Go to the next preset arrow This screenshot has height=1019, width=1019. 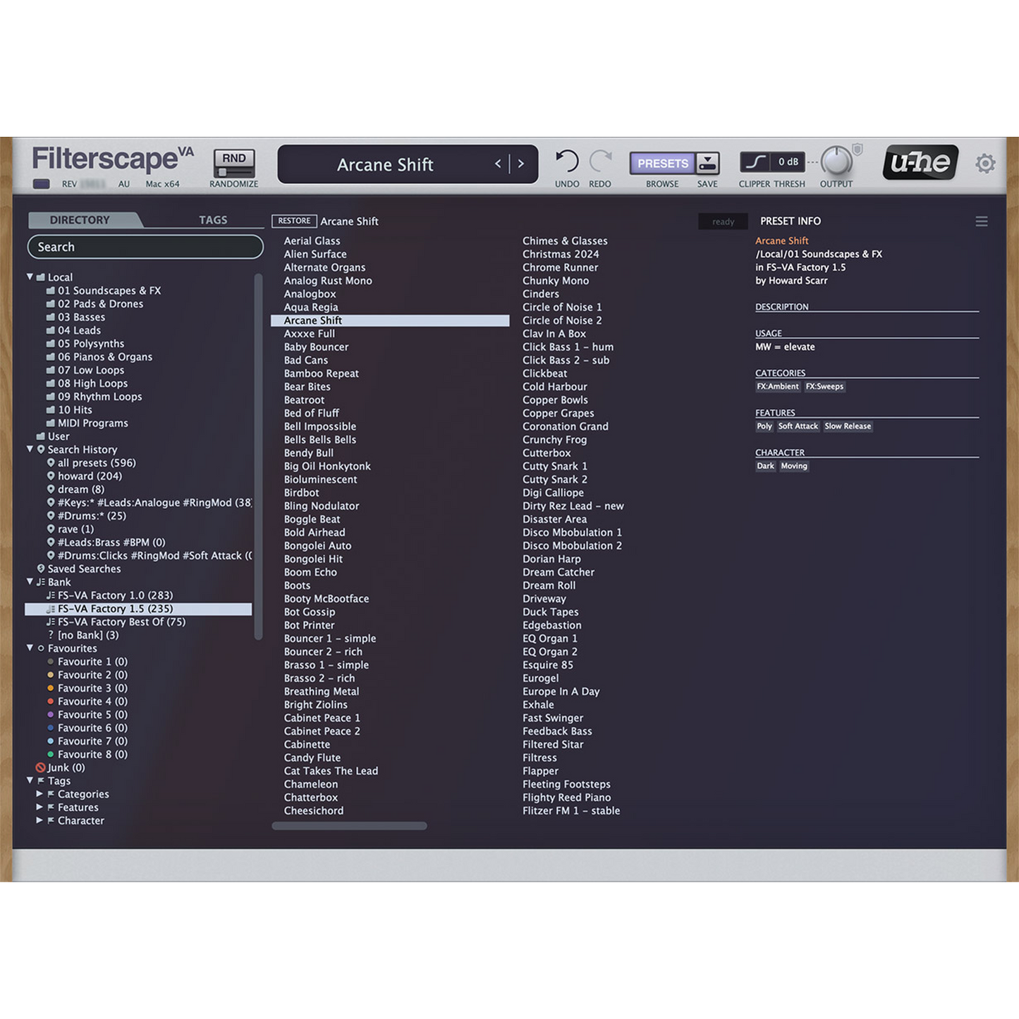tap(521, 164)
